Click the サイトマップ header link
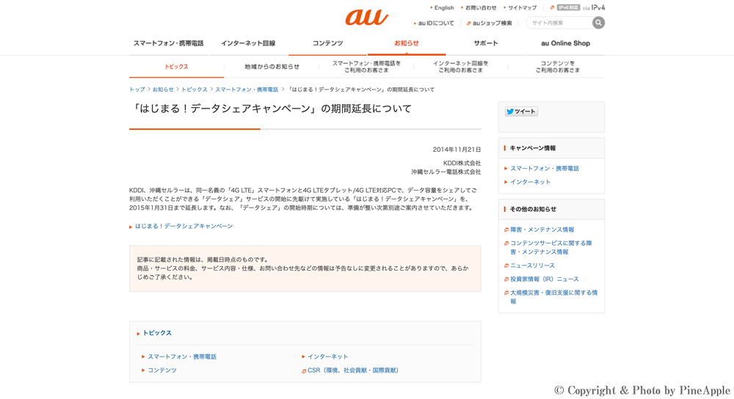Image resolution: width=734 pixels, height=399 pixels. [x=522, y=7]
